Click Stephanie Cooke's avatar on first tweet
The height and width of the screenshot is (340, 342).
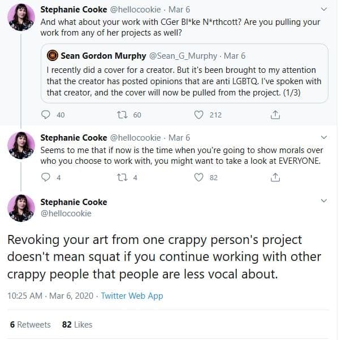click(21, 17)
